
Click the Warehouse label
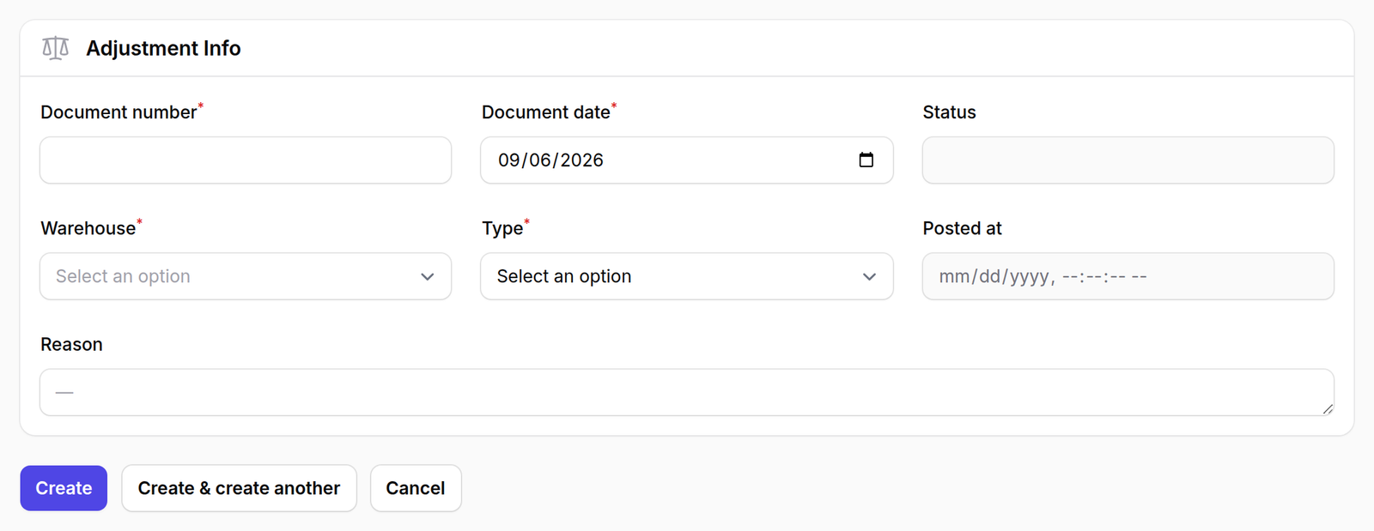pos(88,228)
